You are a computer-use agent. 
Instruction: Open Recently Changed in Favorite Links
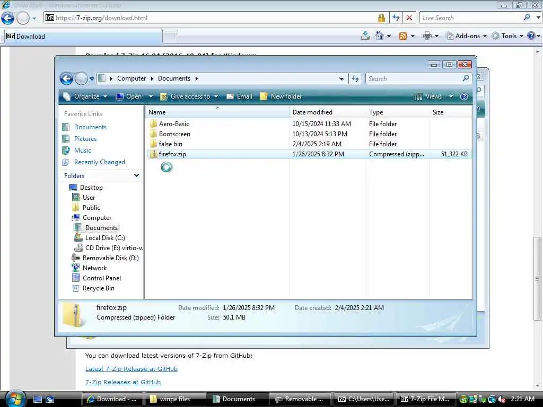[99, 162]
